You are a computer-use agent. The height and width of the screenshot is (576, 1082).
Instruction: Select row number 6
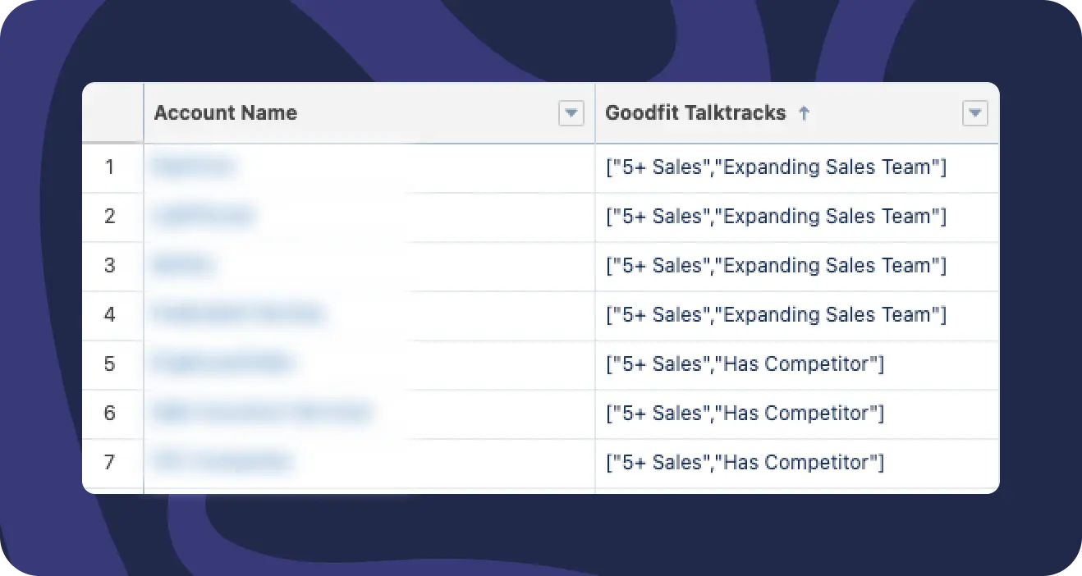(x=110, y=413)
